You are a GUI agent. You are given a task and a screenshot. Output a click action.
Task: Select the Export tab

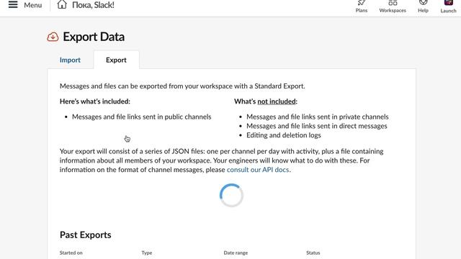(x=116, y=60)
